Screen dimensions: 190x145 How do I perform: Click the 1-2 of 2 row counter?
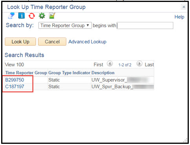(125, 65)
